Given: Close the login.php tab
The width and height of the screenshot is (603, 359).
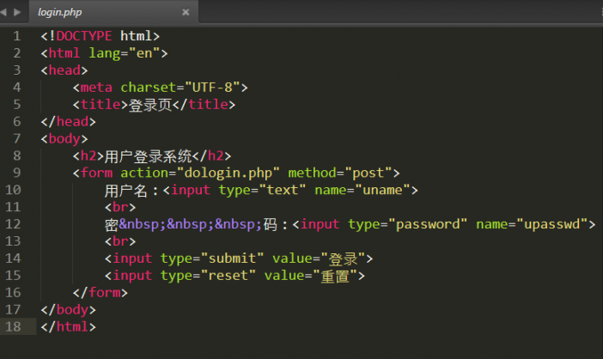Looking at the screenshot, I should [x=186, y=13].
